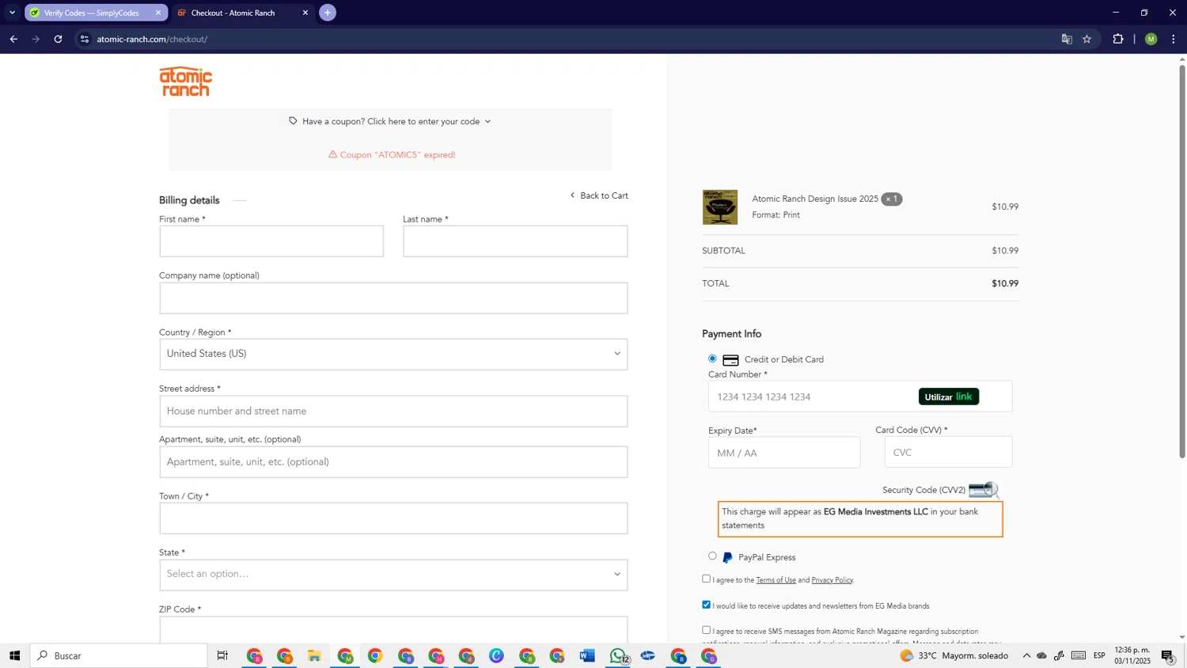1187x668 pixels.
Task: Open Microsoft Word from the taskbar
Action: pos(586,655)
